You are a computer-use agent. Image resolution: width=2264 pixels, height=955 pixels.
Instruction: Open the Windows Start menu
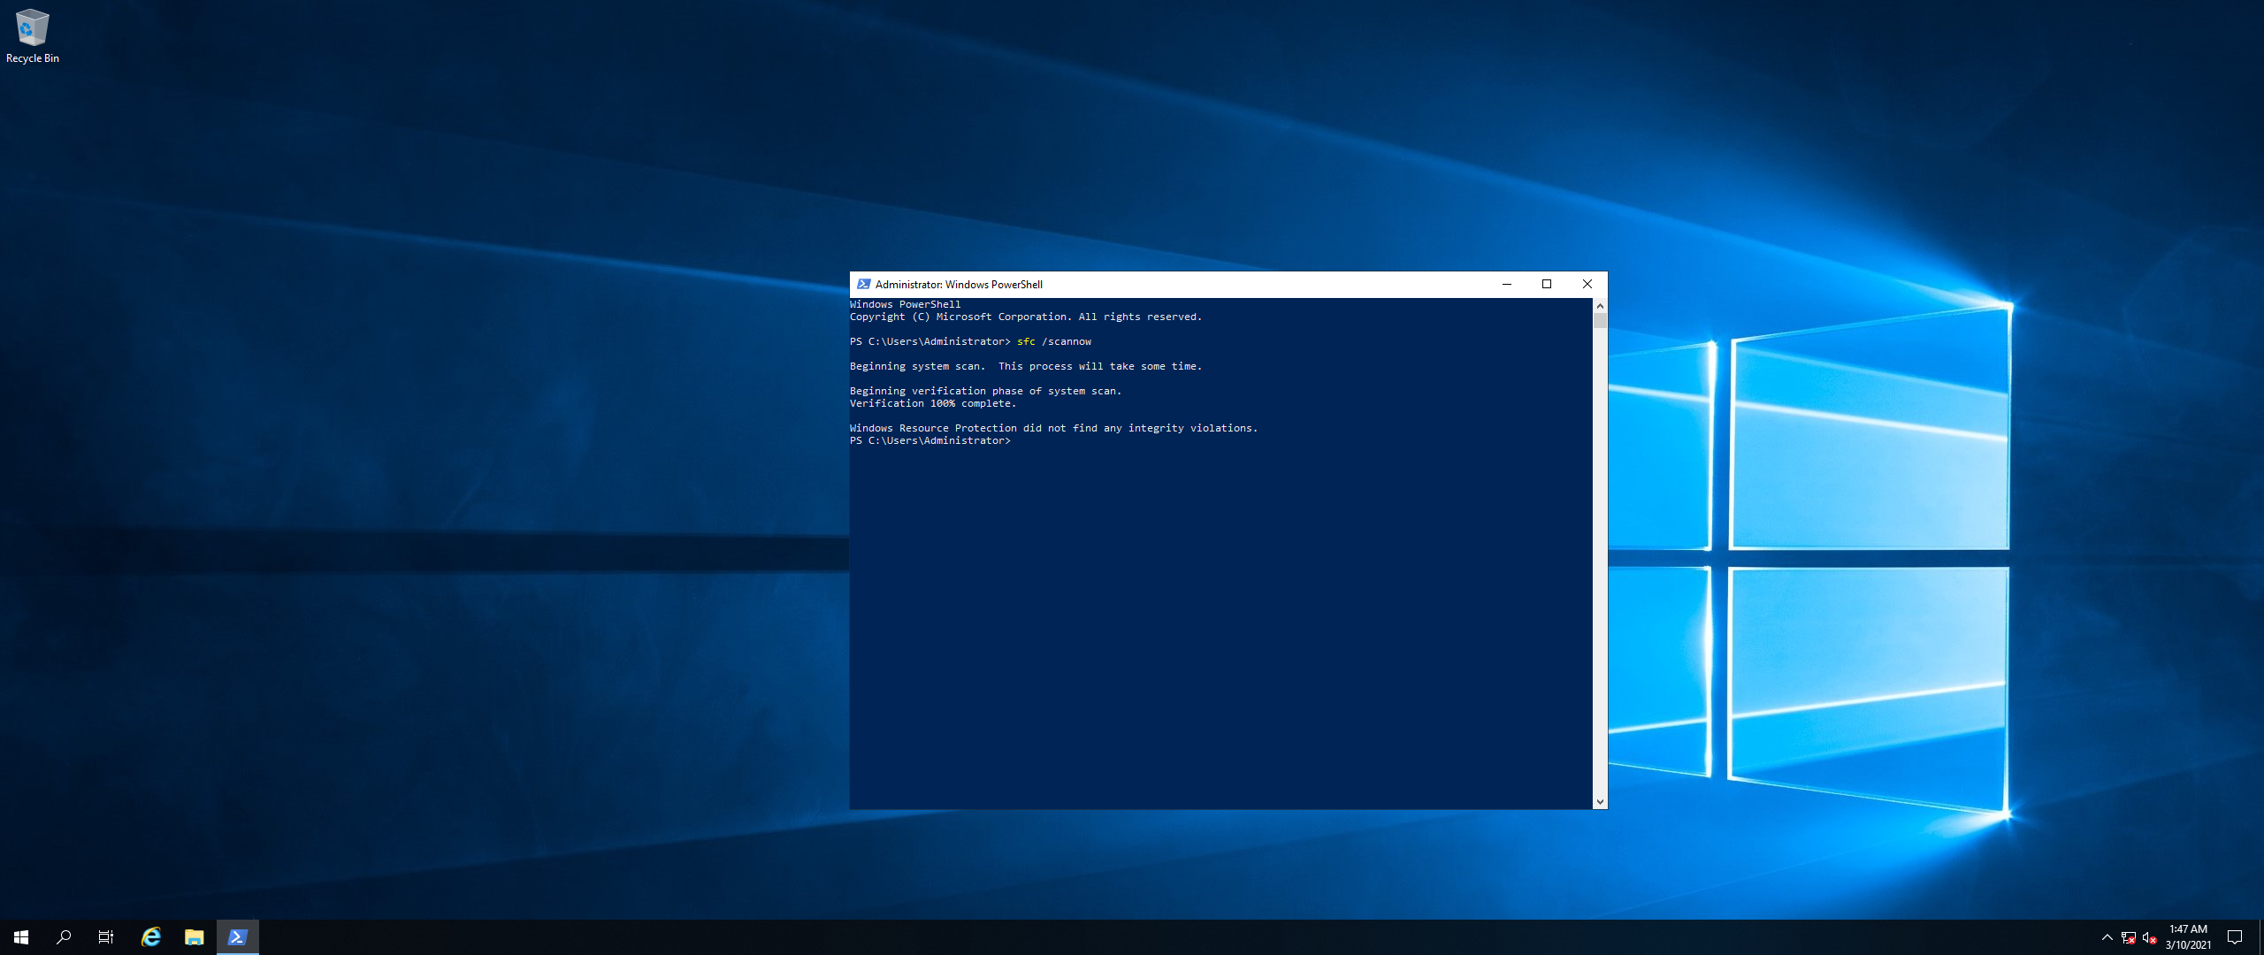click(21, 937)
